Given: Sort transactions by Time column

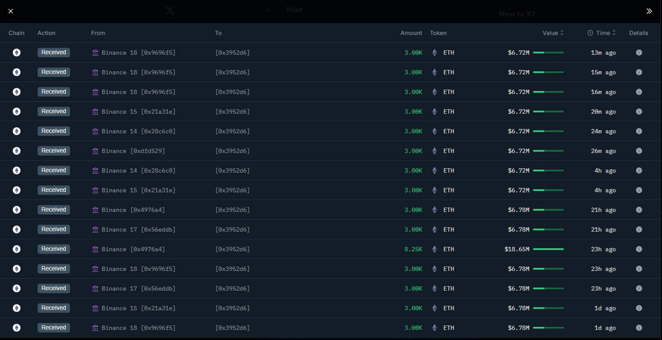Looking at the screenshot, I should tap(606, 33).
